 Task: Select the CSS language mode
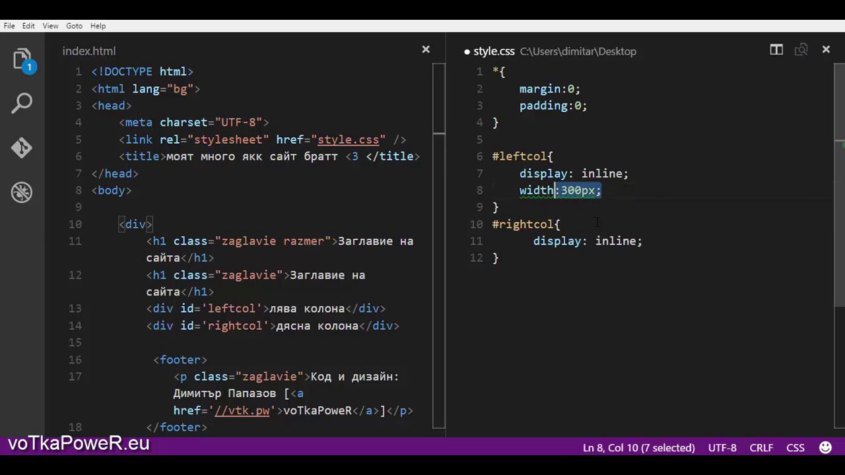tap(795, 447)
